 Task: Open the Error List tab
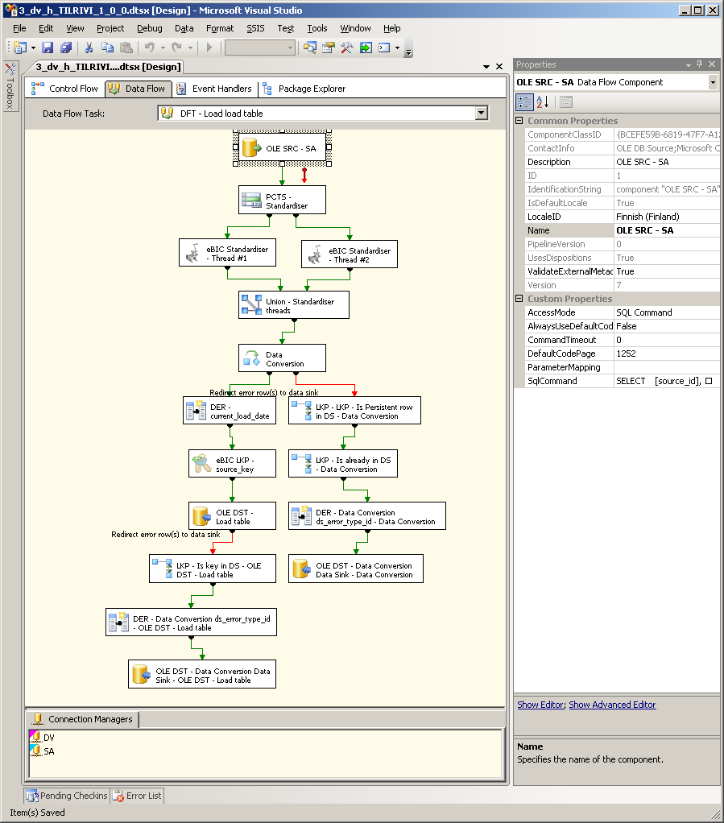pos(138,795)
